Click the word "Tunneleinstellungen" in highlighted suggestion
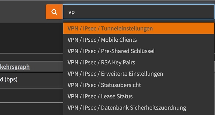This screenshot has width=215, height=115. coord(127,29)
